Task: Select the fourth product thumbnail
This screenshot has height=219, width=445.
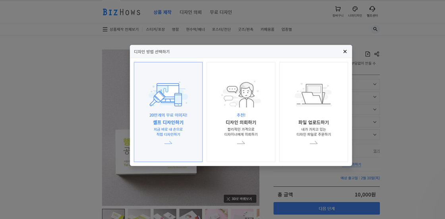Action: (191, 214)
